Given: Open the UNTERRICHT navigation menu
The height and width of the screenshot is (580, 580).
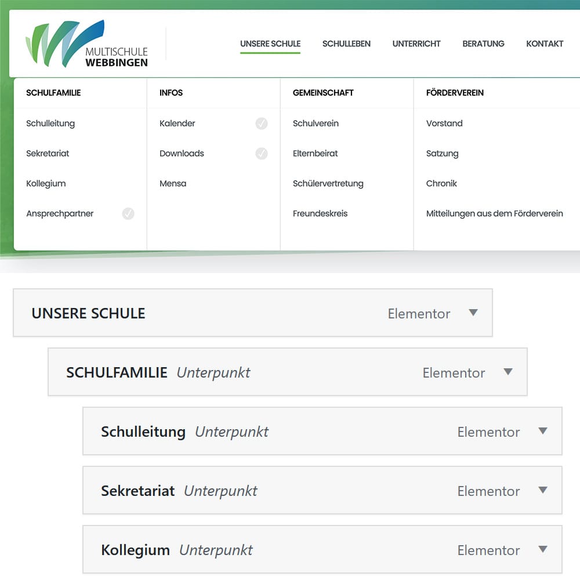Looking at the screenshot, I should tap(416, 43).
